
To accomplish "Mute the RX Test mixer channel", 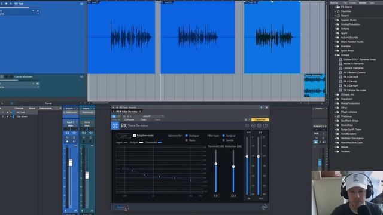I will click(x=67, y=137).
